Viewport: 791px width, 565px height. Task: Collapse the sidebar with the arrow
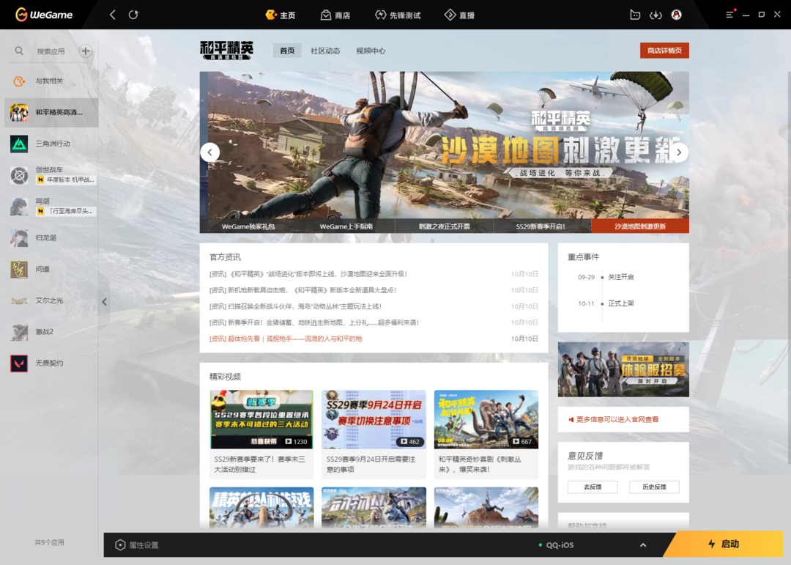point(104,301)
